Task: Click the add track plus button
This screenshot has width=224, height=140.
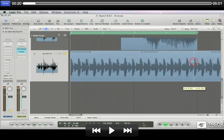Action: [59, 35]
